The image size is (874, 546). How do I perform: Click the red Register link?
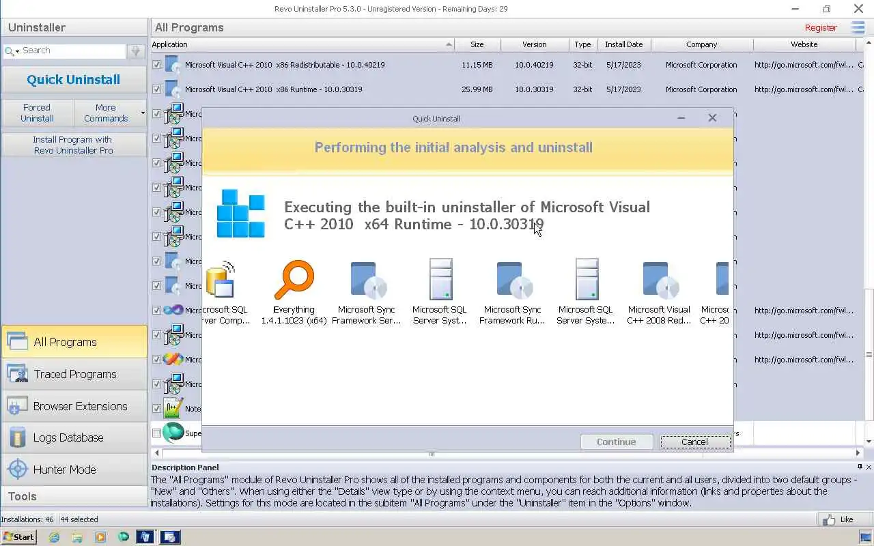pyautogui.click(x=821, y=27)
